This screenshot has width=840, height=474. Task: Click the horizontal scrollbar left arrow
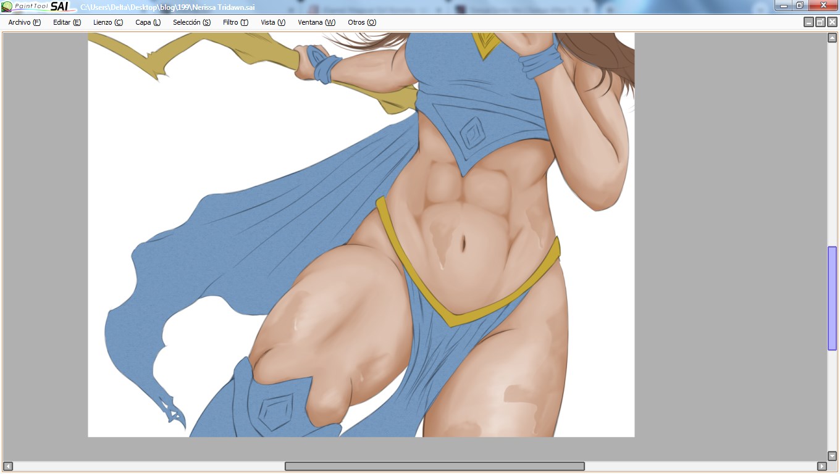pyautogui.click(x=8, y=466)
